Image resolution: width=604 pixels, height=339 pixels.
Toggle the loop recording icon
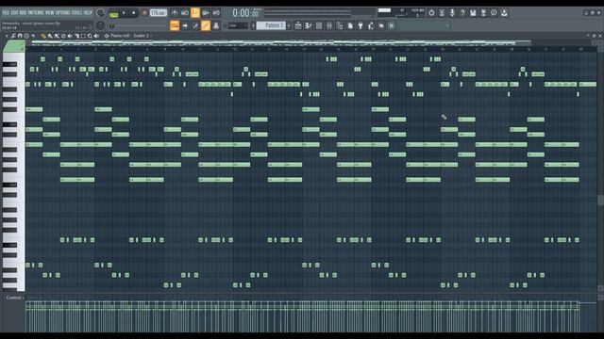click(216, 13)
